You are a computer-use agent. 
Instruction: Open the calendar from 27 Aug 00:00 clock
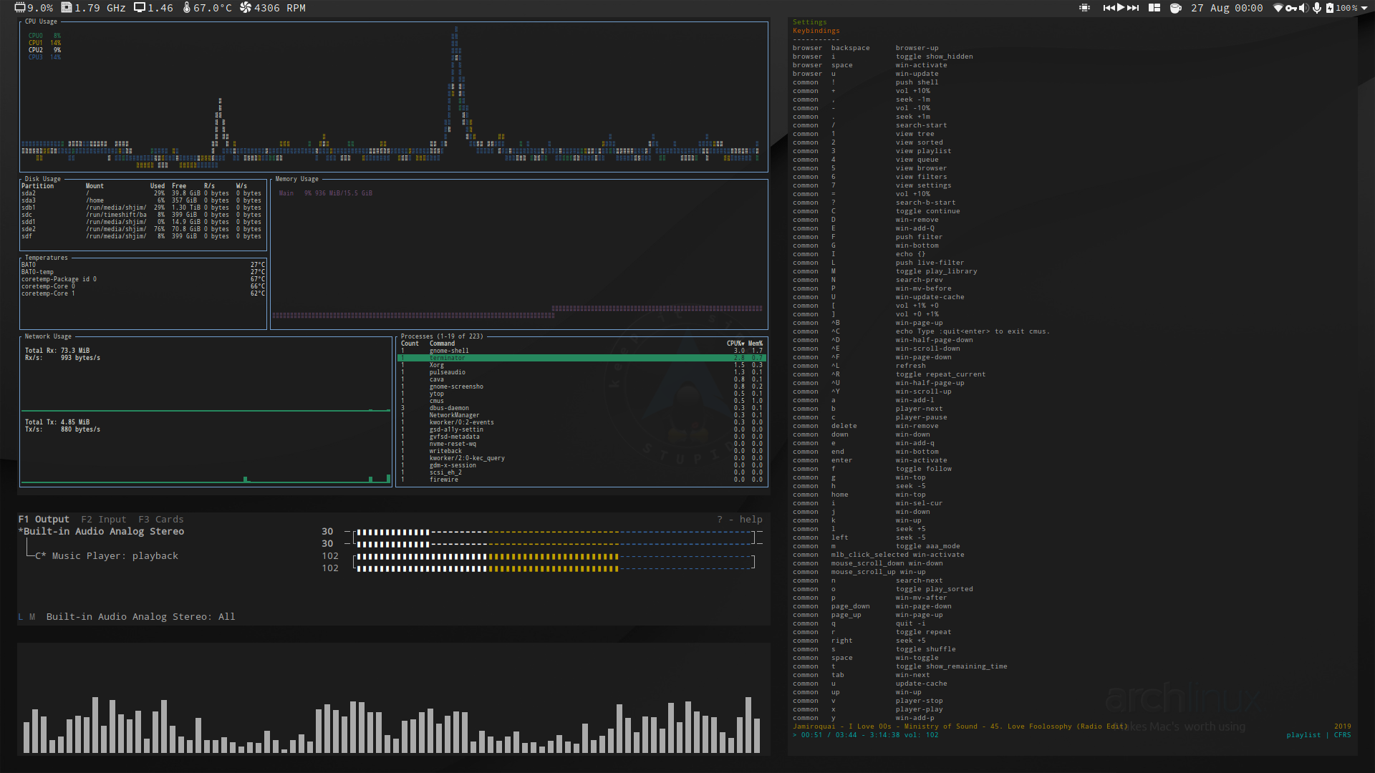tap(1227, 8)
